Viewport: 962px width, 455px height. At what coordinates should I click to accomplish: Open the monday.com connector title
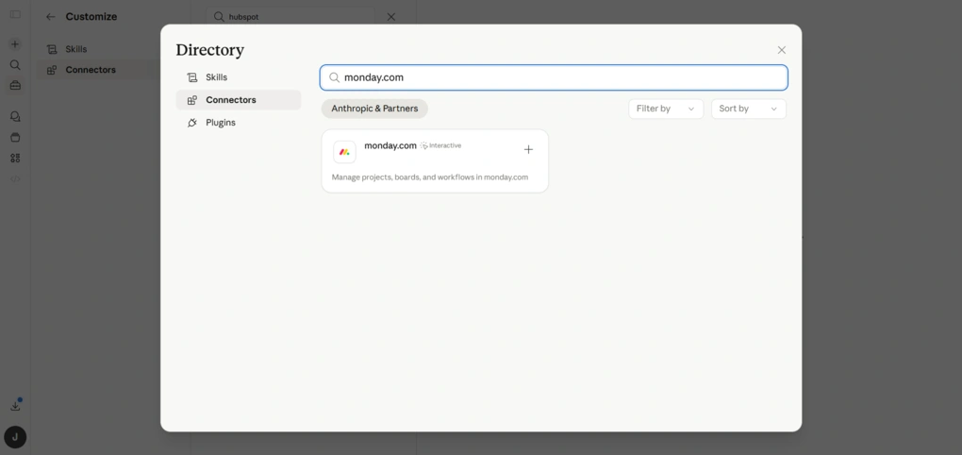[390, 145]
